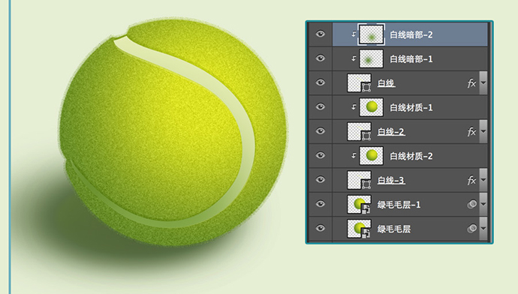The height and width of the screenshot is (294, 518).
Task: Click clipping mask arrow on 白线材质-1 layer
Action: click(354, 106)
